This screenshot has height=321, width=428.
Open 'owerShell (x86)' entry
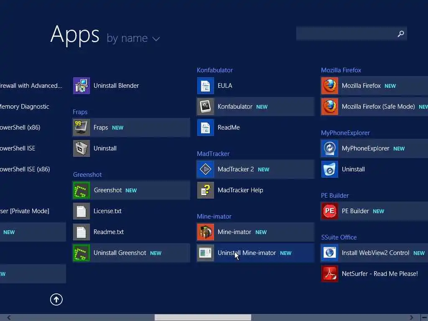tap(20, 127)
